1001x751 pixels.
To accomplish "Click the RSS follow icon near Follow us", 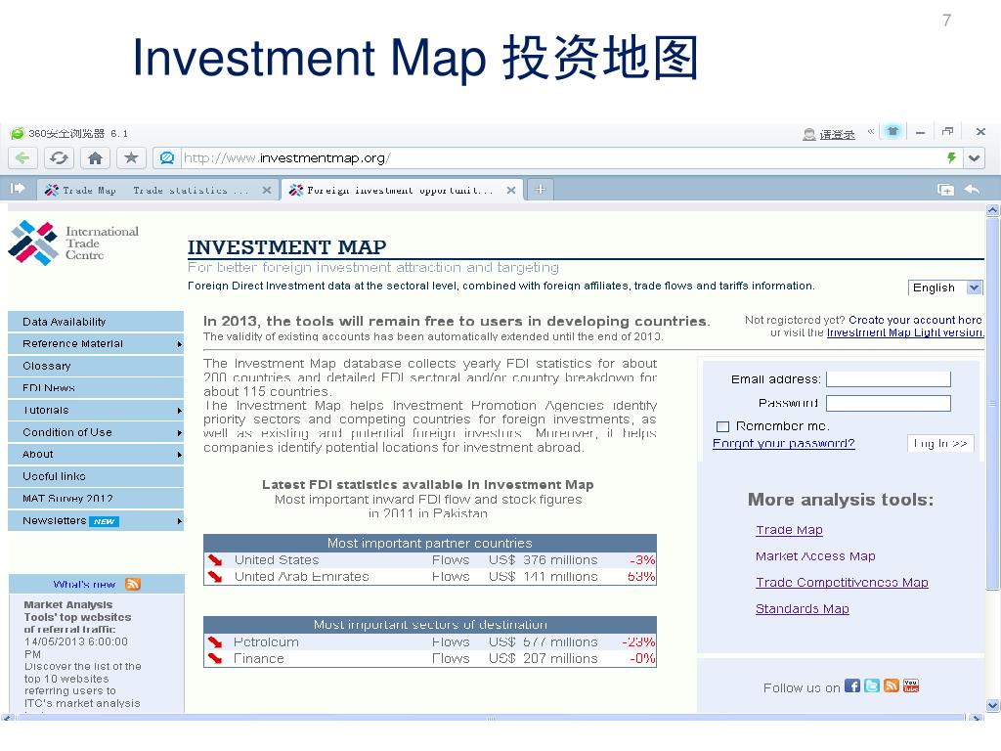I will pos(892,685).
